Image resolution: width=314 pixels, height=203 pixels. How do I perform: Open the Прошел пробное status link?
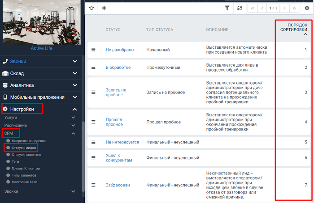click(114, 122)
